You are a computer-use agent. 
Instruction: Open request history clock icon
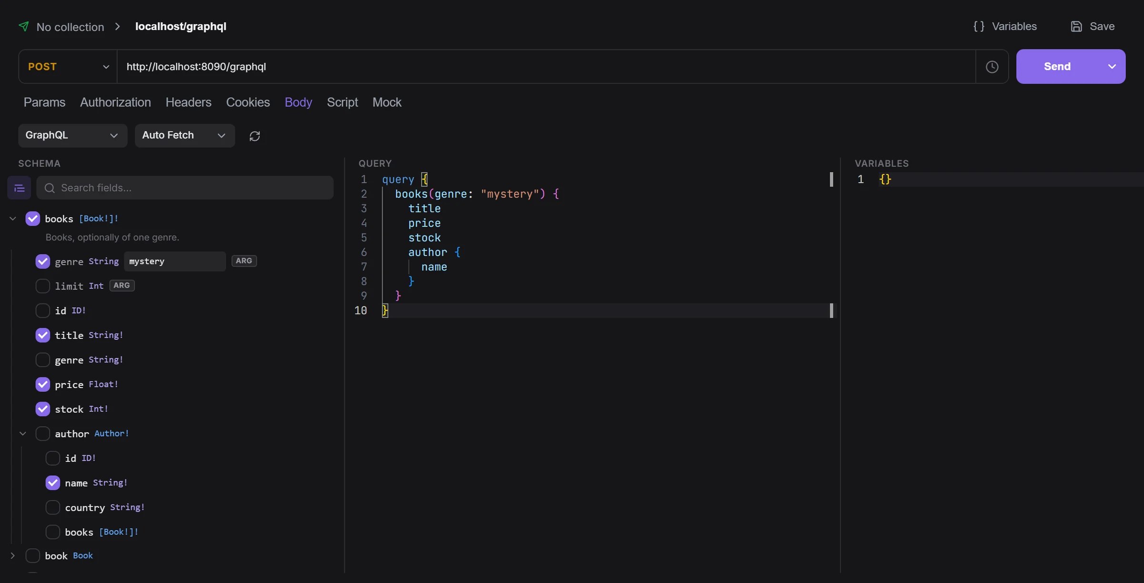(992, 67)
